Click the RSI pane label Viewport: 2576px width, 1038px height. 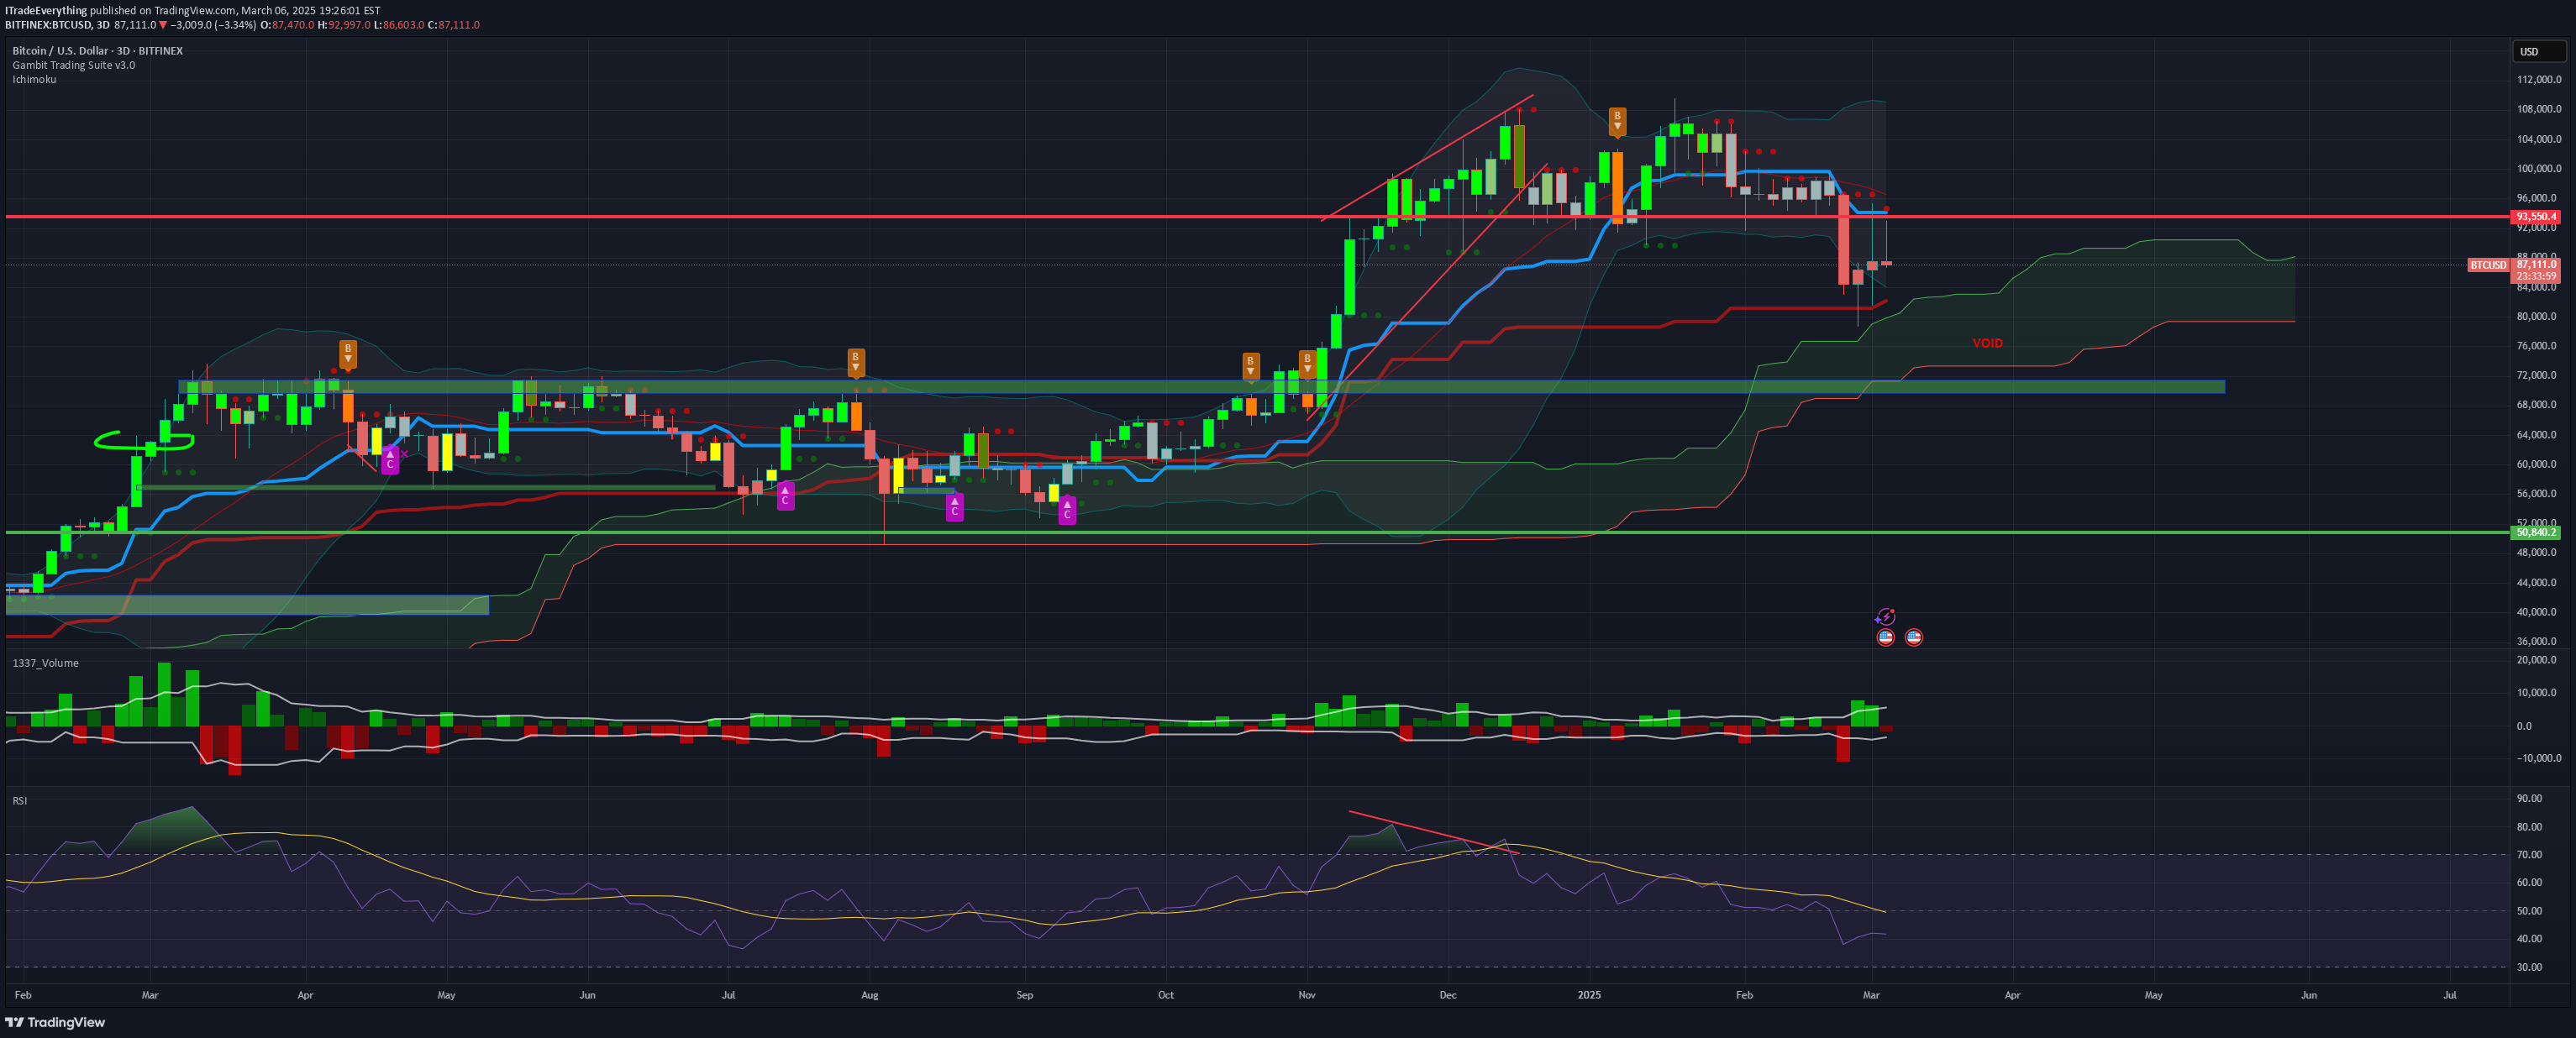coord(19,801)
